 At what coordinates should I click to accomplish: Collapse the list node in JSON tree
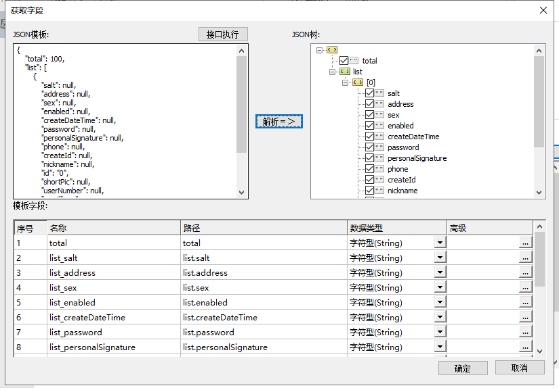332,72
